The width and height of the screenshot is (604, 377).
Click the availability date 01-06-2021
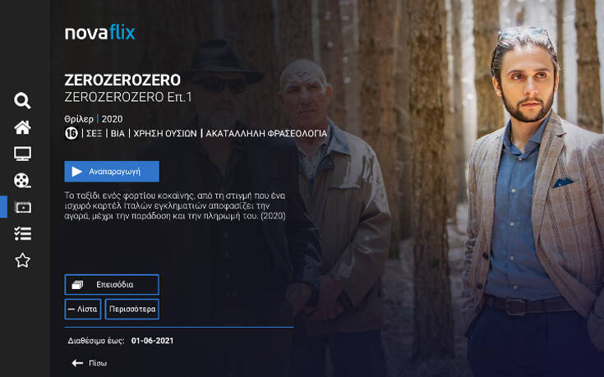[153, 341]
